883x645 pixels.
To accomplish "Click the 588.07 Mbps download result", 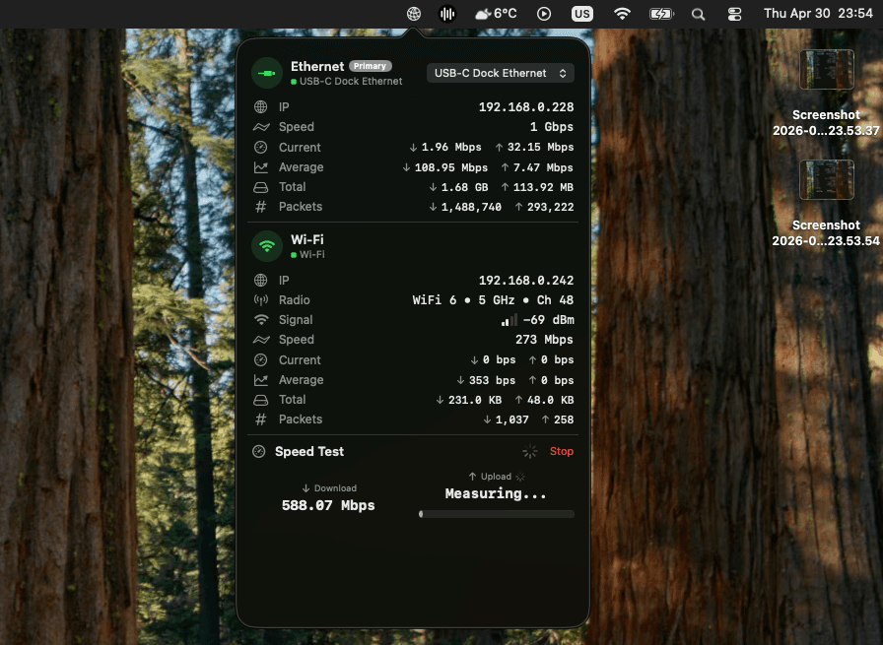I will (328, 505).
